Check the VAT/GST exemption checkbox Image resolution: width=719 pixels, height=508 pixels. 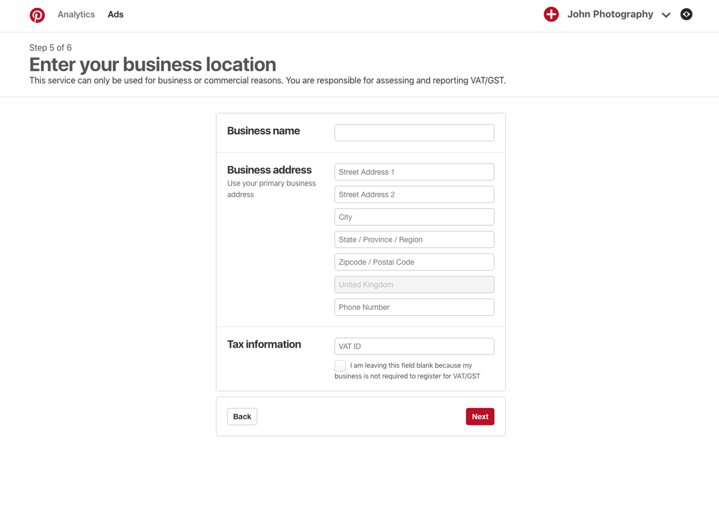click(340, 365)
